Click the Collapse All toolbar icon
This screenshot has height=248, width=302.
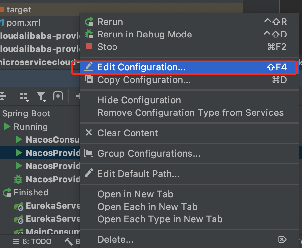[3, 96]
